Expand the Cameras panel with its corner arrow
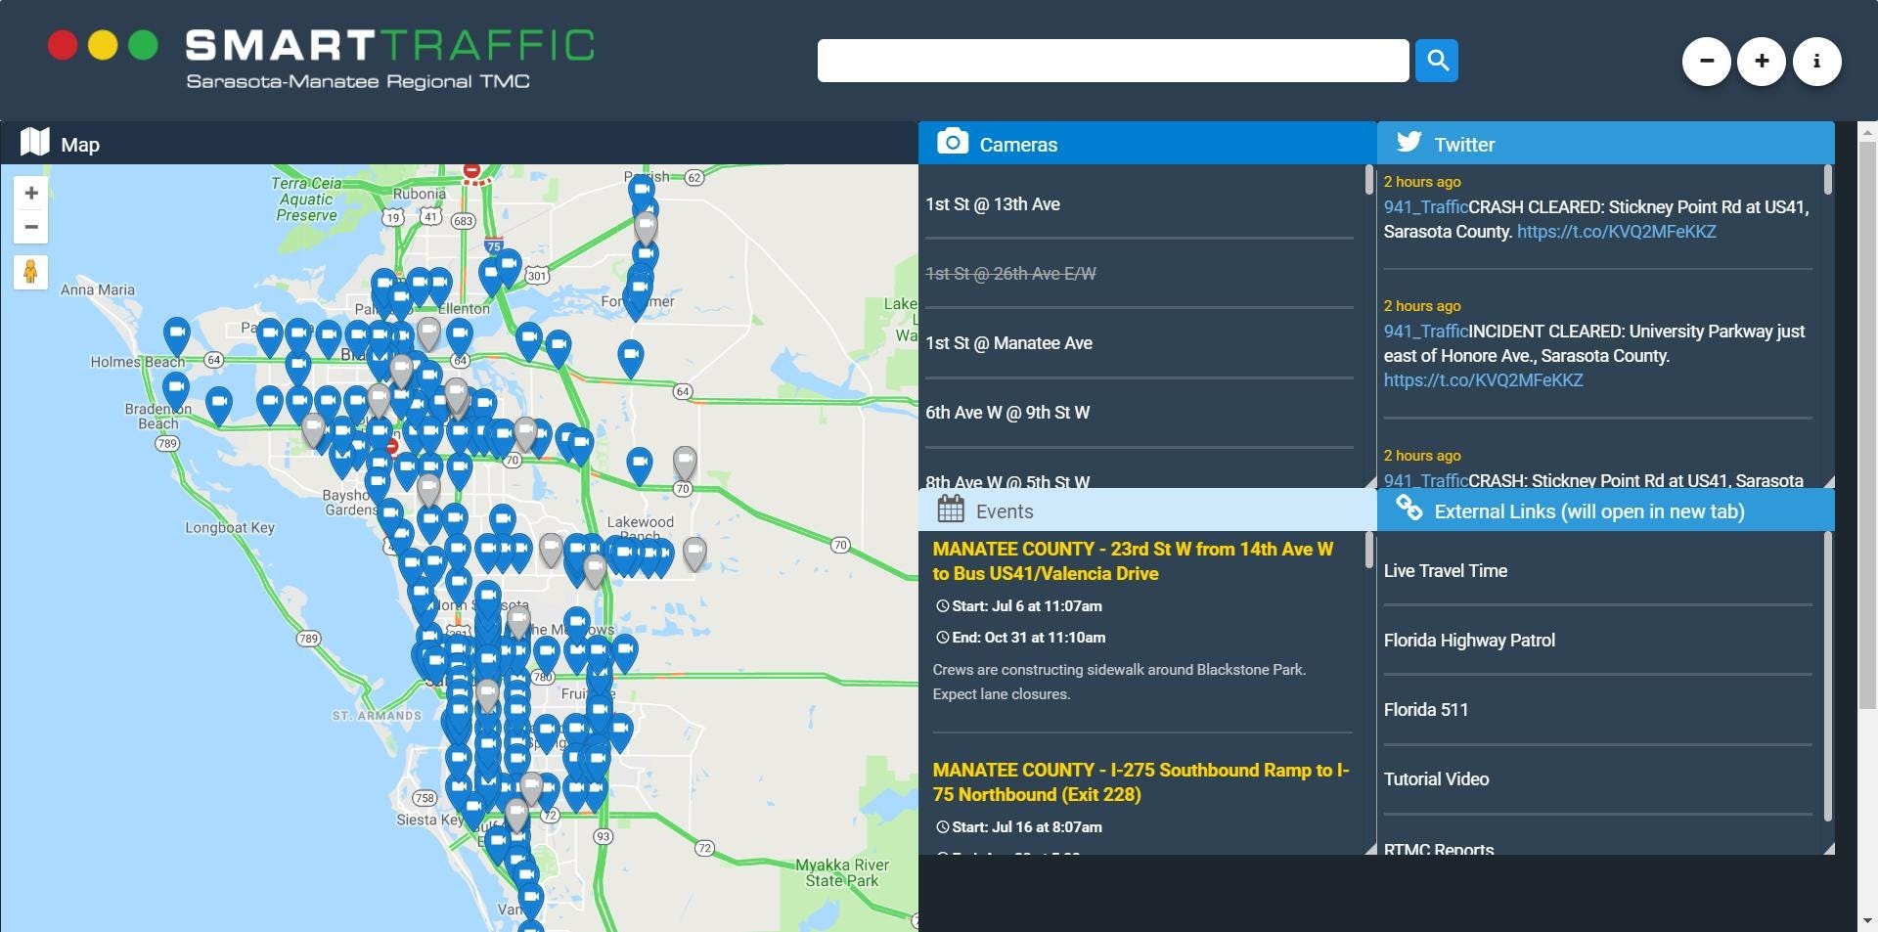The height and width of the screenshot is (932, 1878). tap(1369, 483)
